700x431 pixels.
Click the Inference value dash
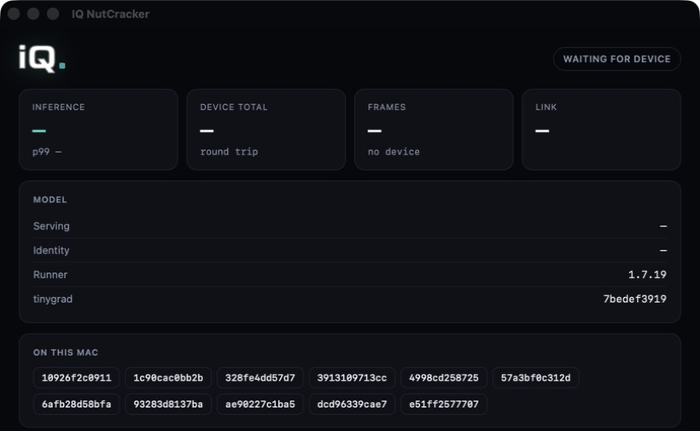(38, 131)
